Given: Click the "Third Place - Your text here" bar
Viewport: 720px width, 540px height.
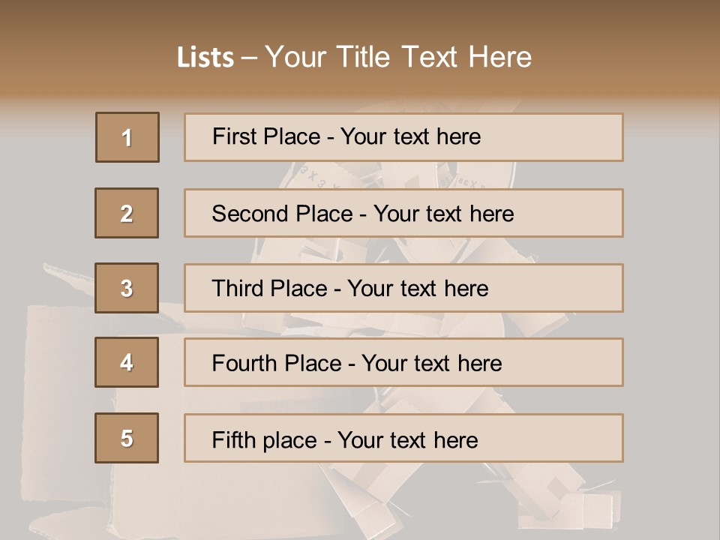Looking at the screenshot, I should (x=403, y=288).
